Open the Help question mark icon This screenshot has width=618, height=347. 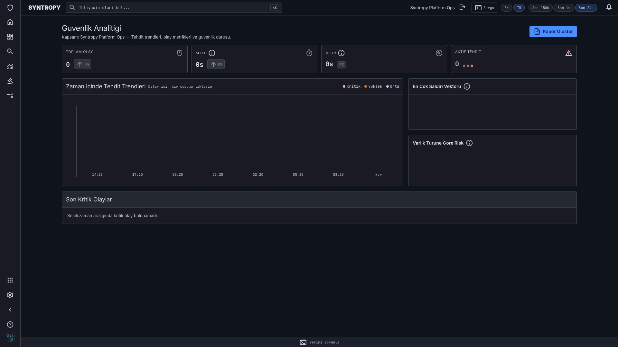click(10, 325)
